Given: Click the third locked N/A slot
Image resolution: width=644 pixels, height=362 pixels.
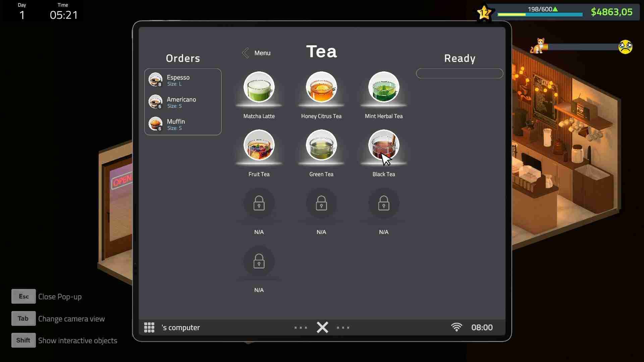Looking at the screenshot, I should pyautogui.click(x=383, y=203).
